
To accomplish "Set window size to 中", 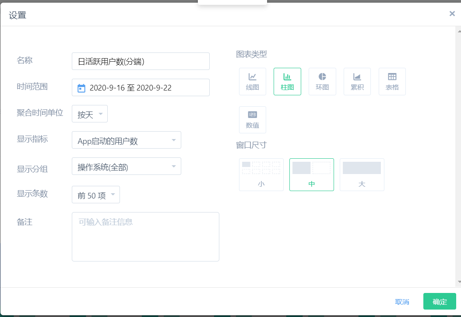I will coord(312,174).
